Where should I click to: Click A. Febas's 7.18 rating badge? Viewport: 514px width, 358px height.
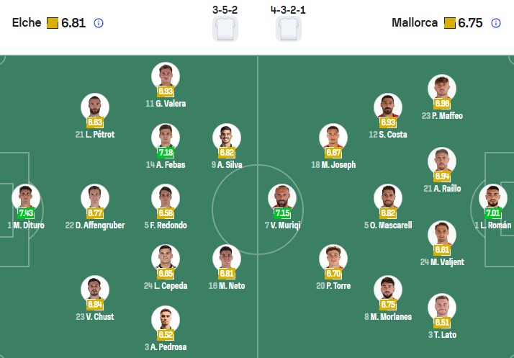click(x=166, y=153)
